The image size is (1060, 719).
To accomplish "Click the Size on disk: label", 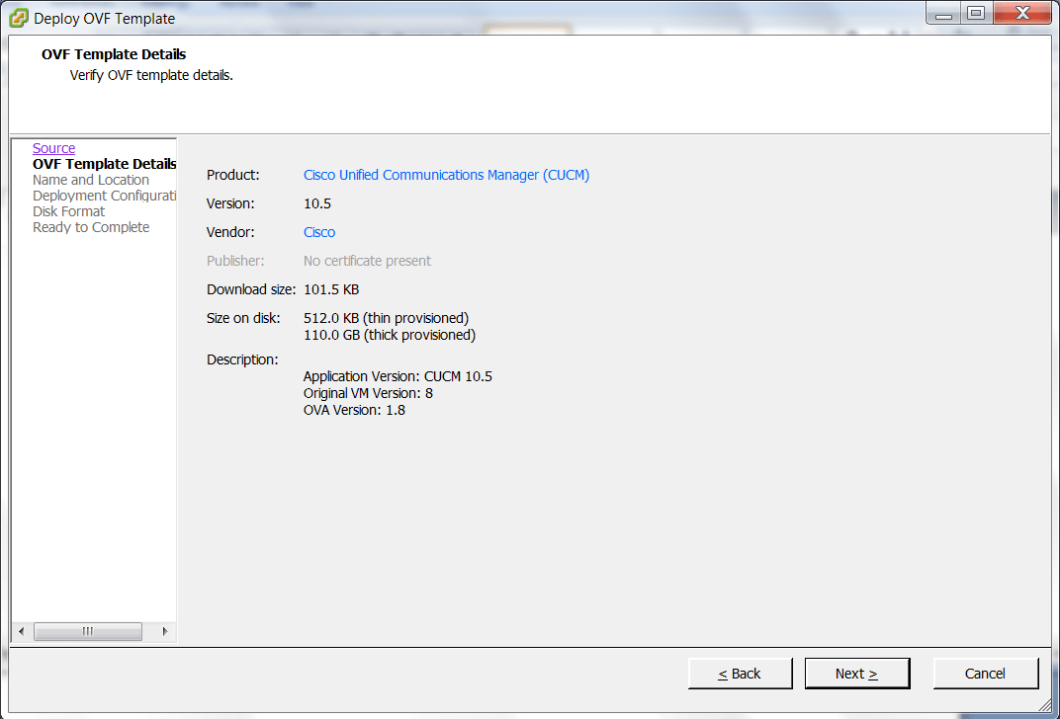I will [x=243, y=318].
